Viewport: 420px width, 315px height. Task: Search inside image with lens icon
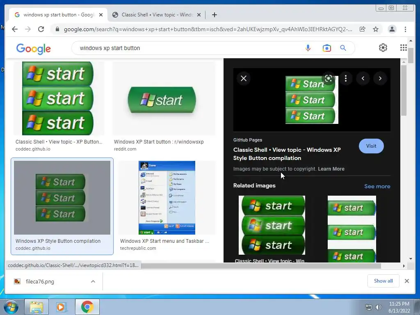pos(329,78)
